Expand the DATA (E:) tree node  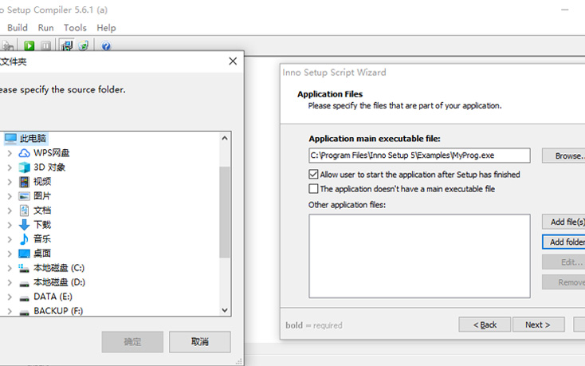click(10, 297)
